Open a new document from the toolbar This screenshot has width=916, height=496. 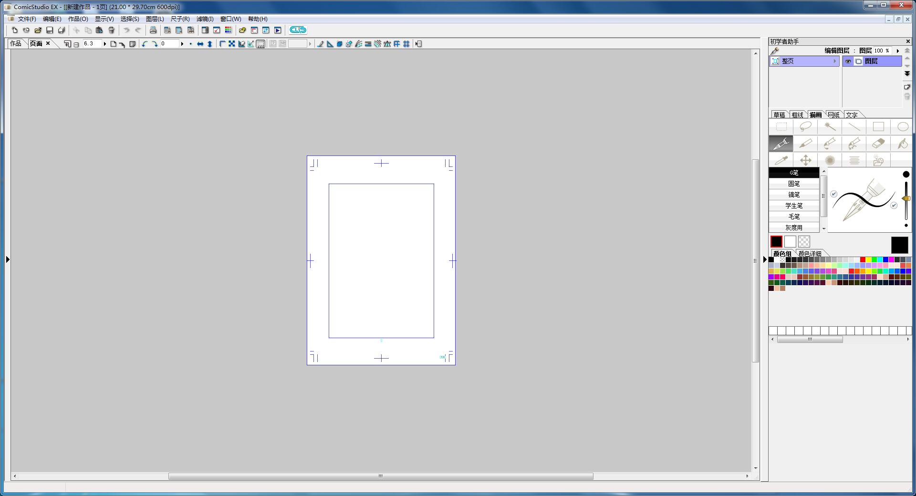(14, 30)
